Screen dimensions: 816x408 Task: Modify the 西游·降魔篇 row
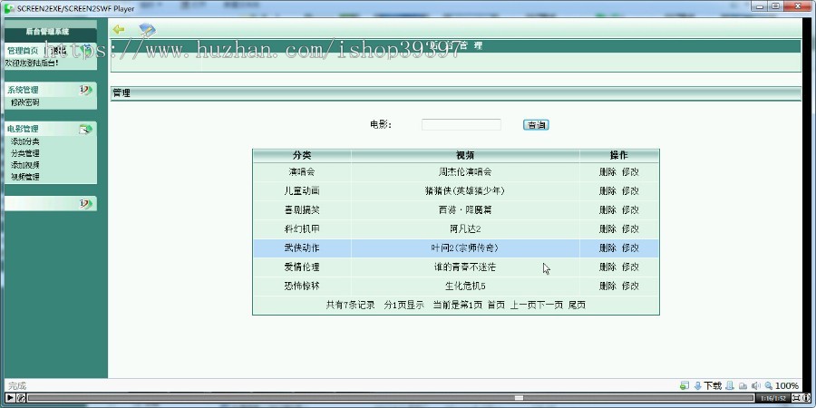pyautogui.click(x=630, y=209)
